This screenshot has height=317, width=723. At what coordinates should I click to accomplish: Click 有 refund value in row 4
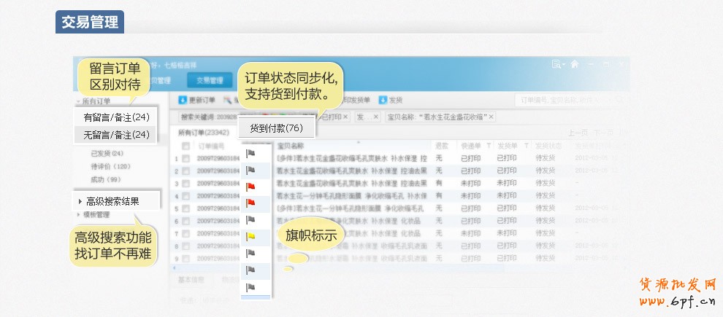pos(438,195)
